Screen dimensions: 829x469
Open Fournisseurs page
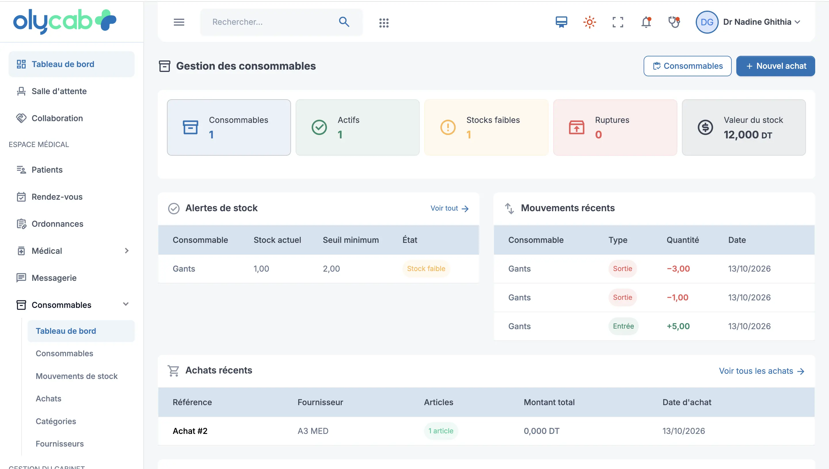tap(60, 444)
